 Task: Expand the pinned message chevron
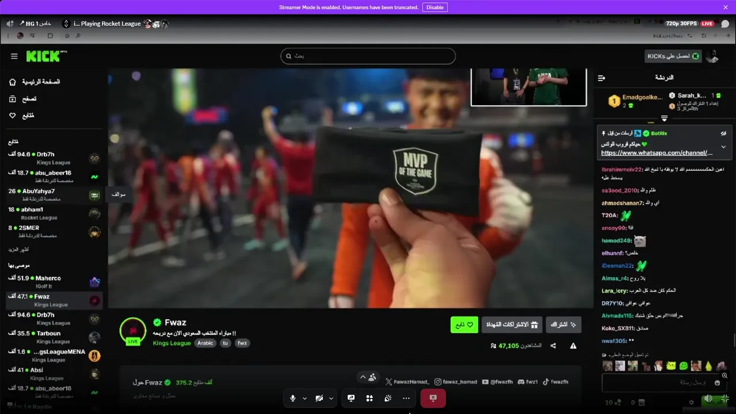[723, 147]
